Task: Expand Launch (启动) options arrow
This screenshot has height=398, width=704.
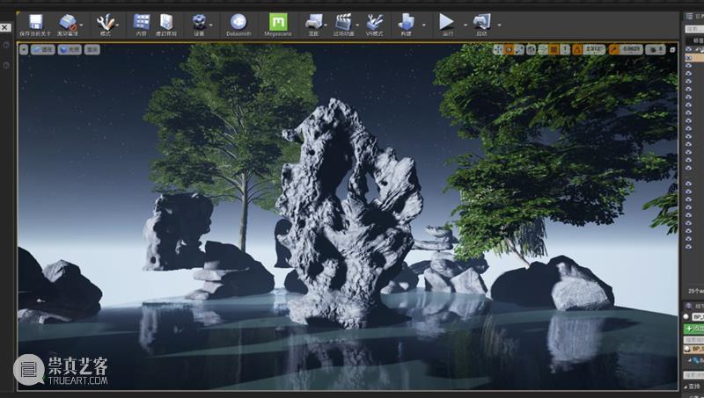Action: tap(499, 25)
